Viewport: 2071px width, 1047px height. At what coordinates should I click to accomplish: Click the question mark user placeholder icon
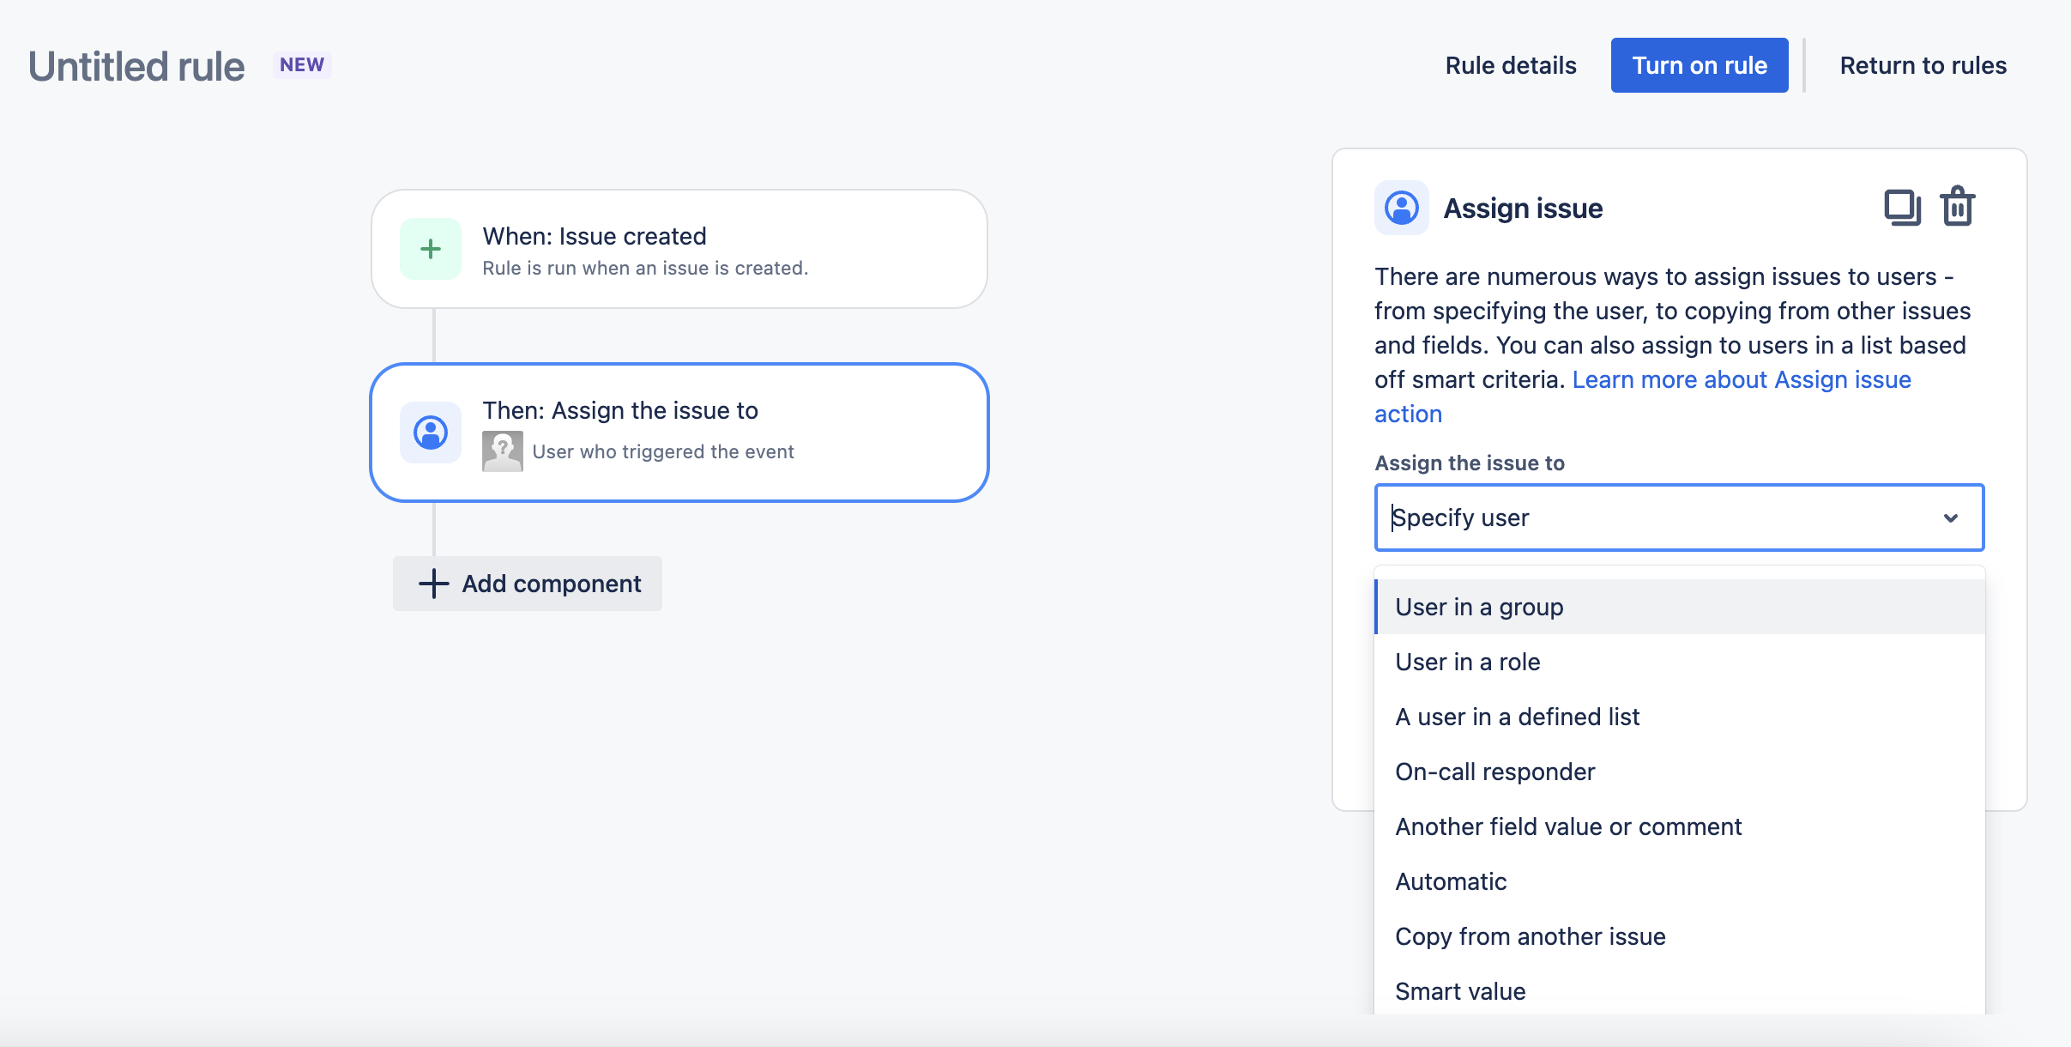point(502,450)
